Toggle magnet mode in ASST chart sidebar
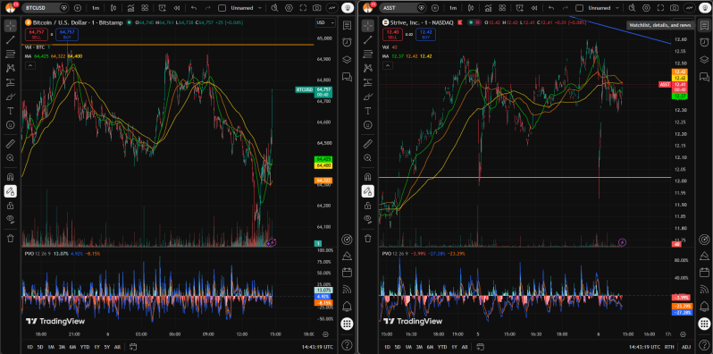The image size is (713, 354). point(367,177)
